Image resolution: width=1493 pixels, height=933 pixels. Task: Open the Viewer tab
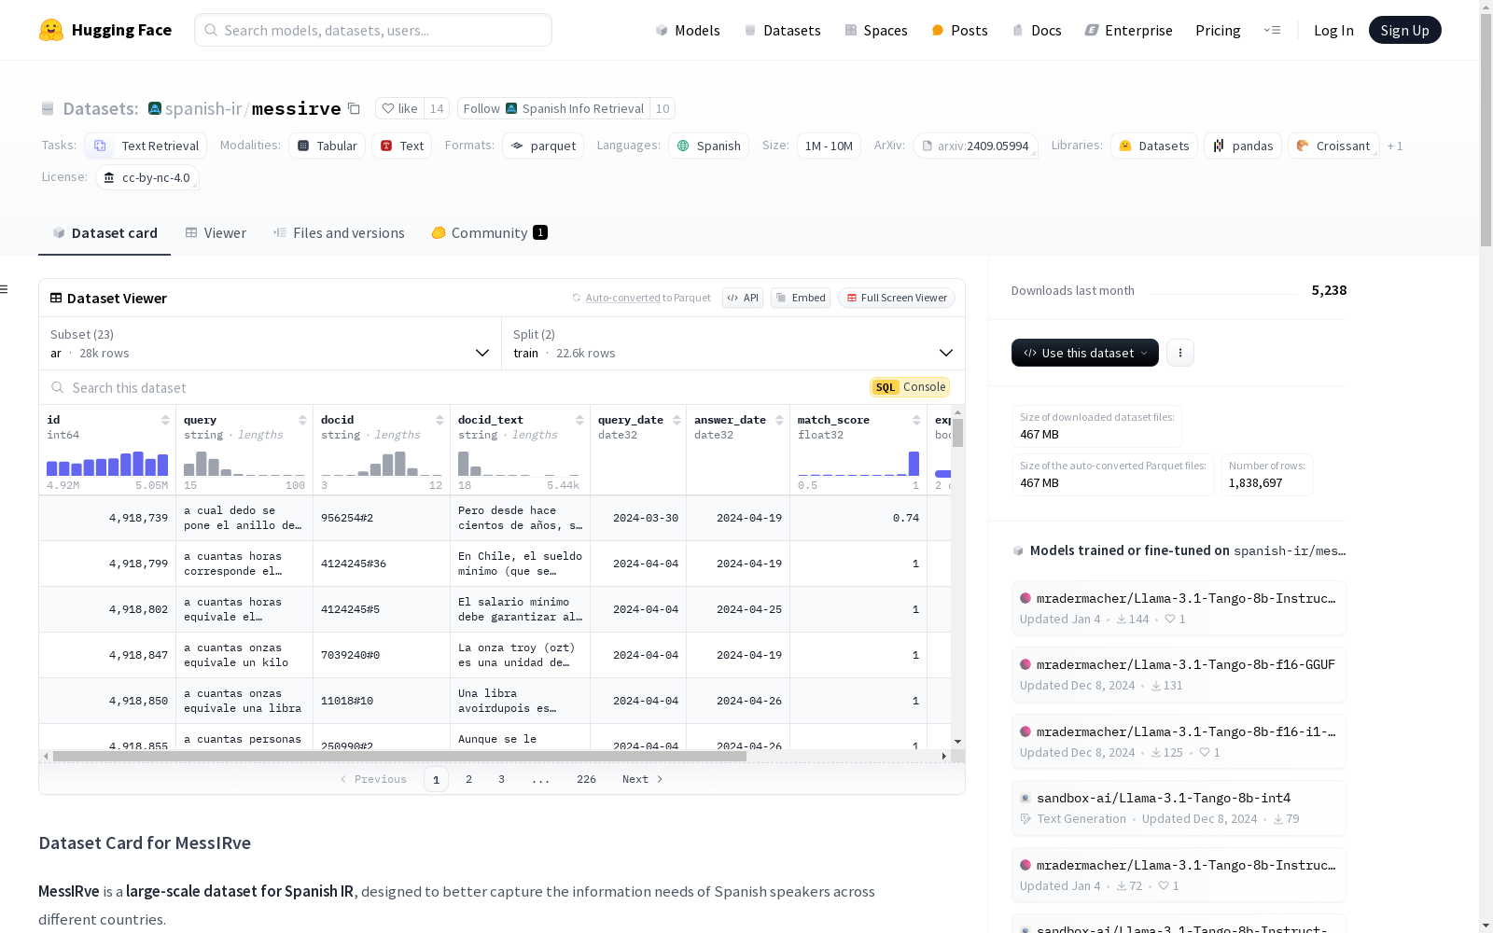pos(216,233)
